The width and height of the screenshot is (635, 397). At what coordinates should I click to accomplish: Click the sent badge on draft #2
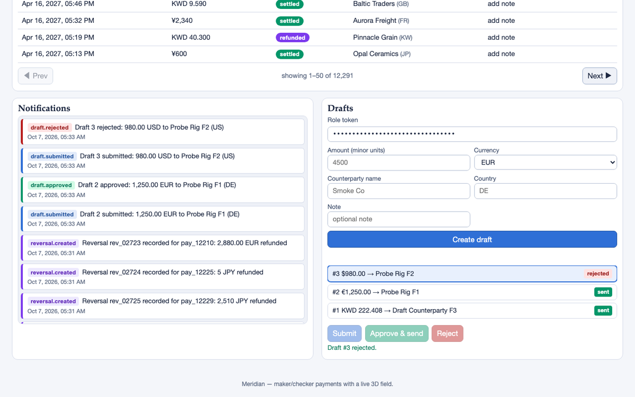(603, 292)
